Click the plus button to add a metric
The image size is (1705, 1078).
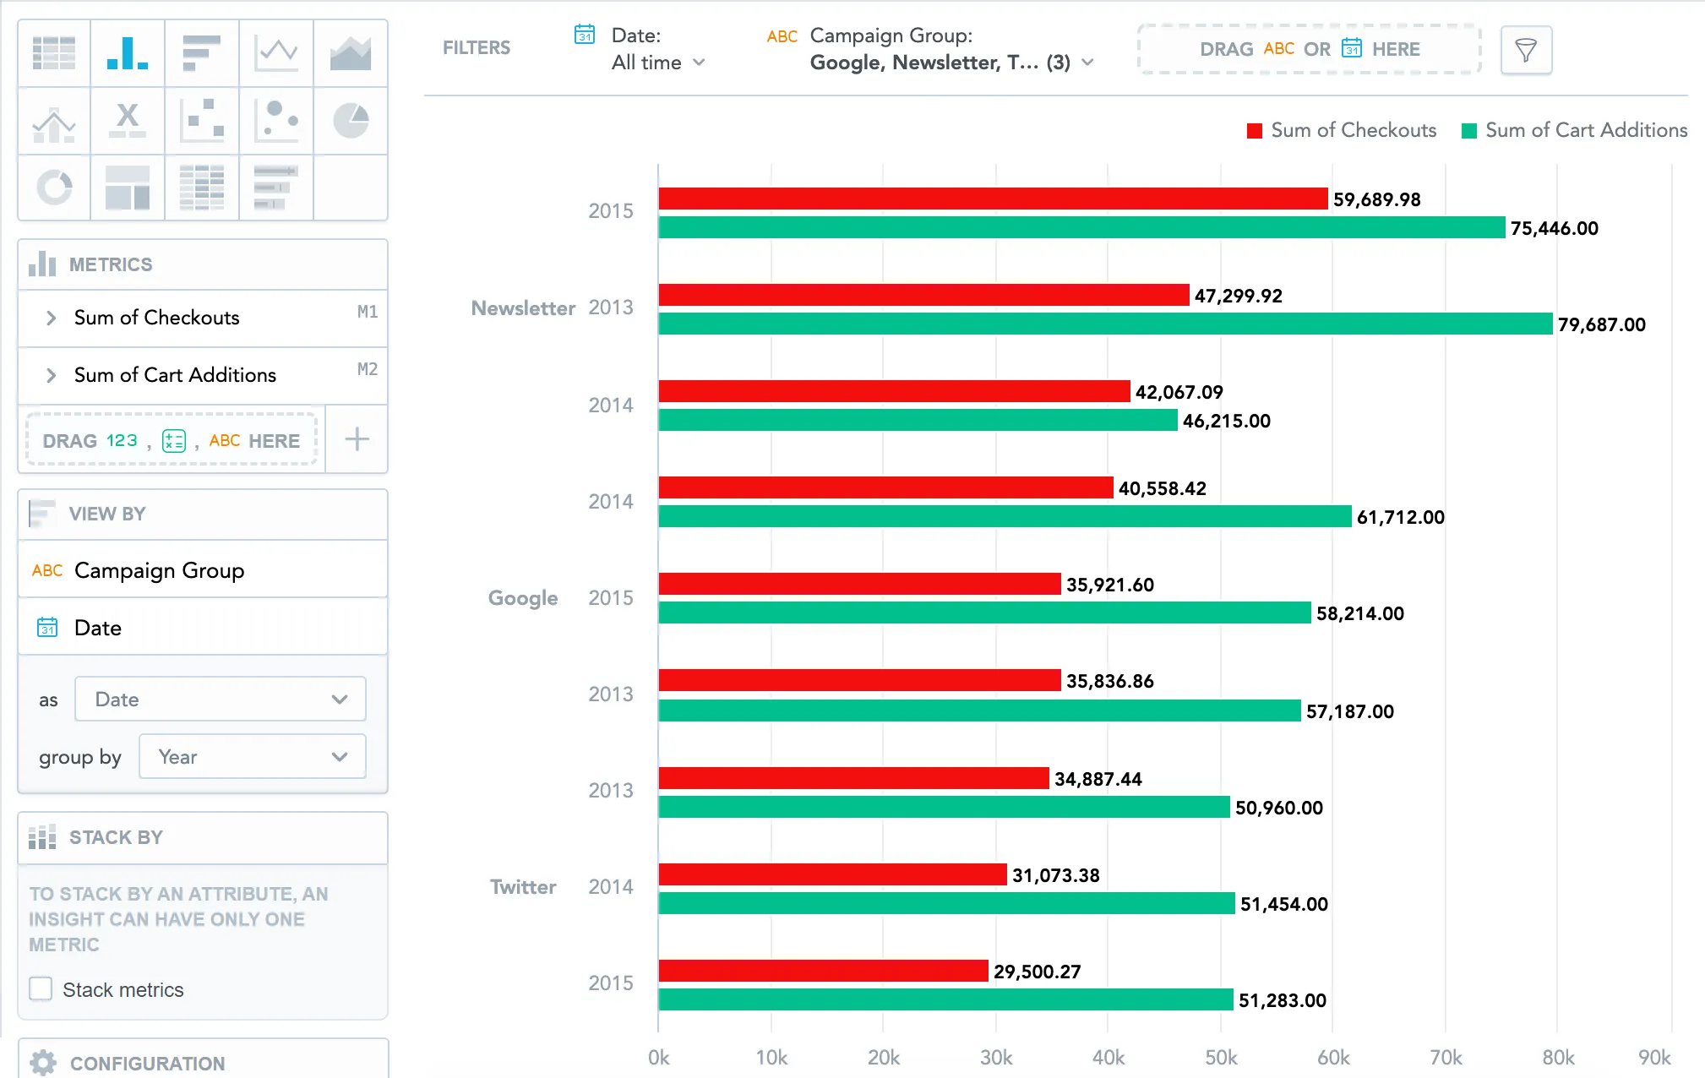356,438
